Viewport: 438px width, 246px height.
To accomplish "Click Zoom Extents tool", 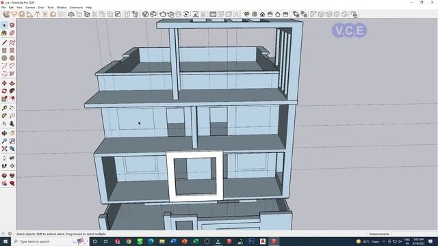I will (4, 149).
